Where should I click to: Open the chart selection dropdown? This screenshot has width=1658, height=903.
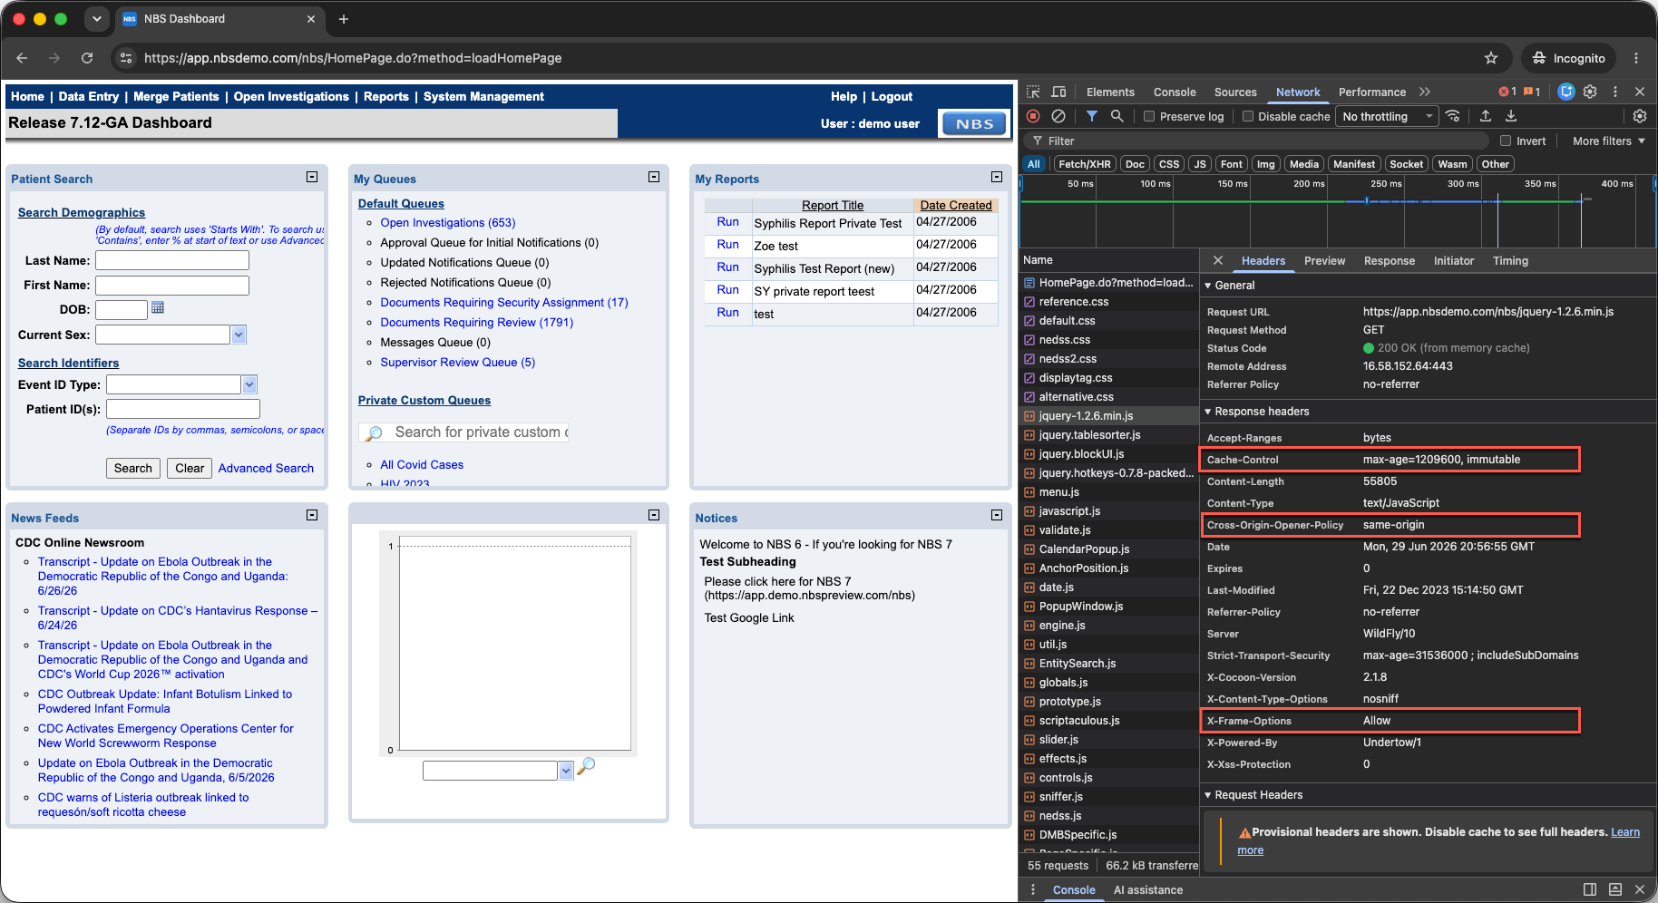tap(566, 771)
